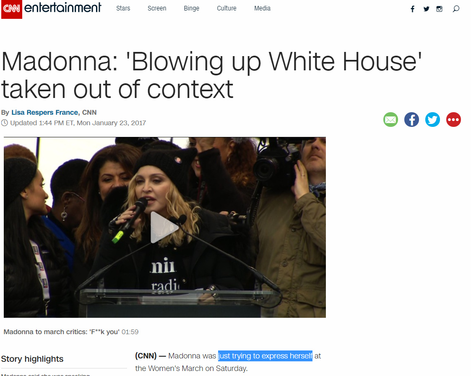Share article via green email icon
Viewport: 471px width, 376px height.
coord(390,120)
